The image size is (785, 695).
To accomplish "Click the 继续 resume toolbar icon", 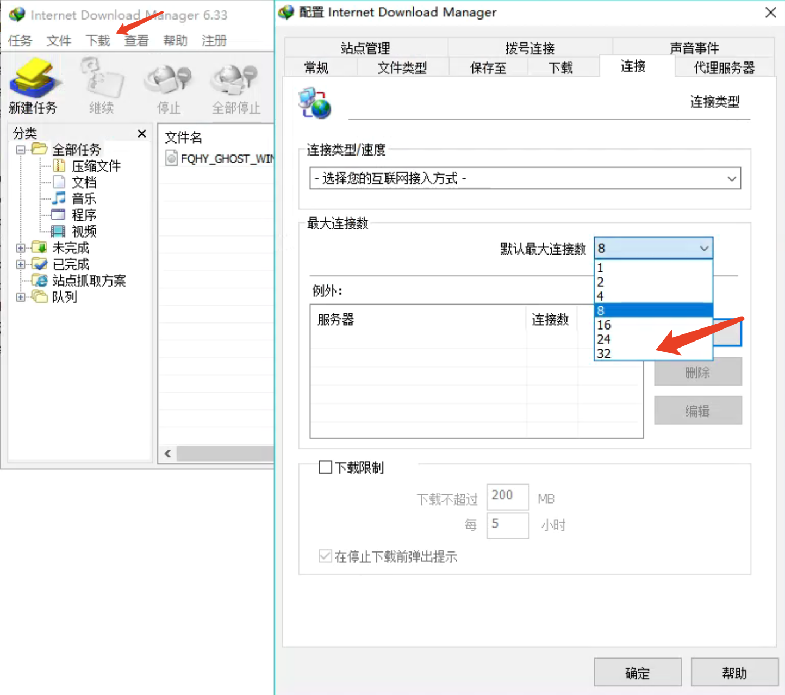I will tap(102, 79).
